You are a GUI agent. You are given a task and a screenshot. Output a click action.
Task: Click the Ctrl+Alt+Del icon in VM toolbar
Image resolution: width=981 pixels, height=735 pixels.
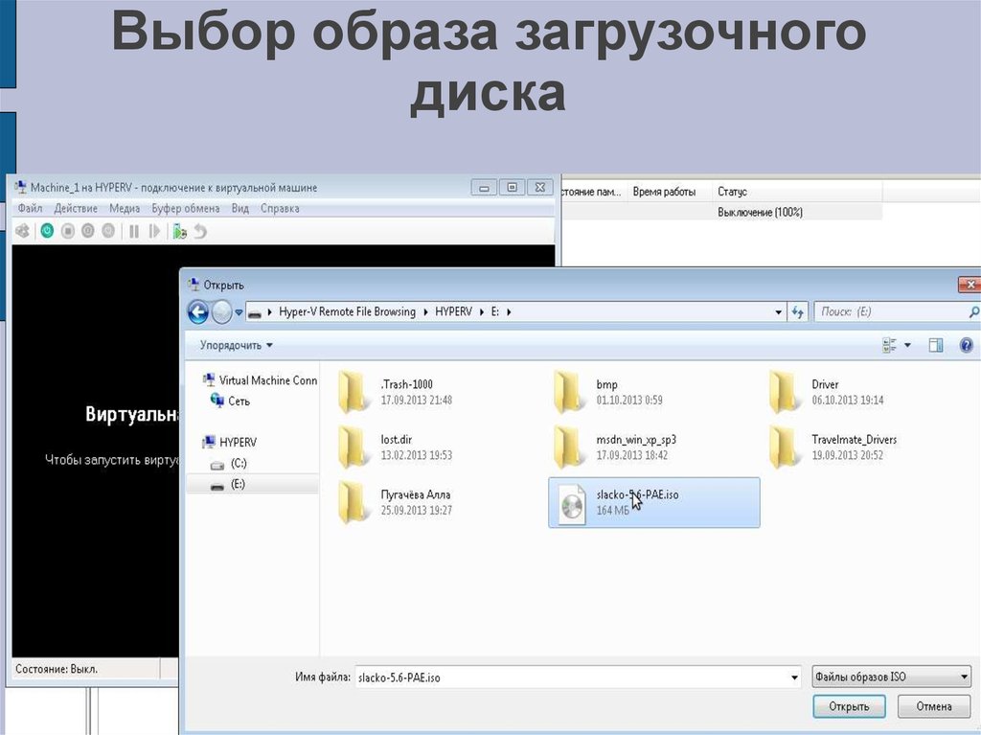(22, 231)
